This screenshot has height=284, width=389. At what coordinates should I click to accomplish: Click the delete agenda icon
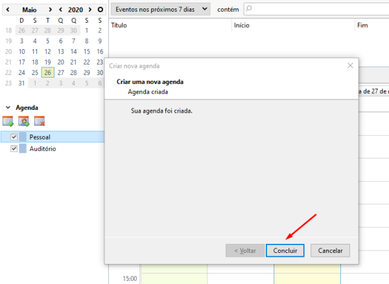(40, 121)
